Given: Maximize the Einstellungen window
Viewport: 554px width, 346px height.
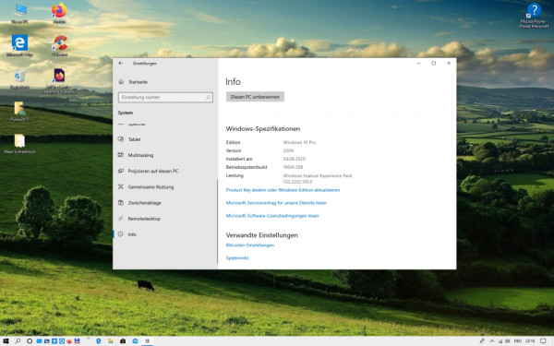Looking at the screenshot, I should coord(434,63).
